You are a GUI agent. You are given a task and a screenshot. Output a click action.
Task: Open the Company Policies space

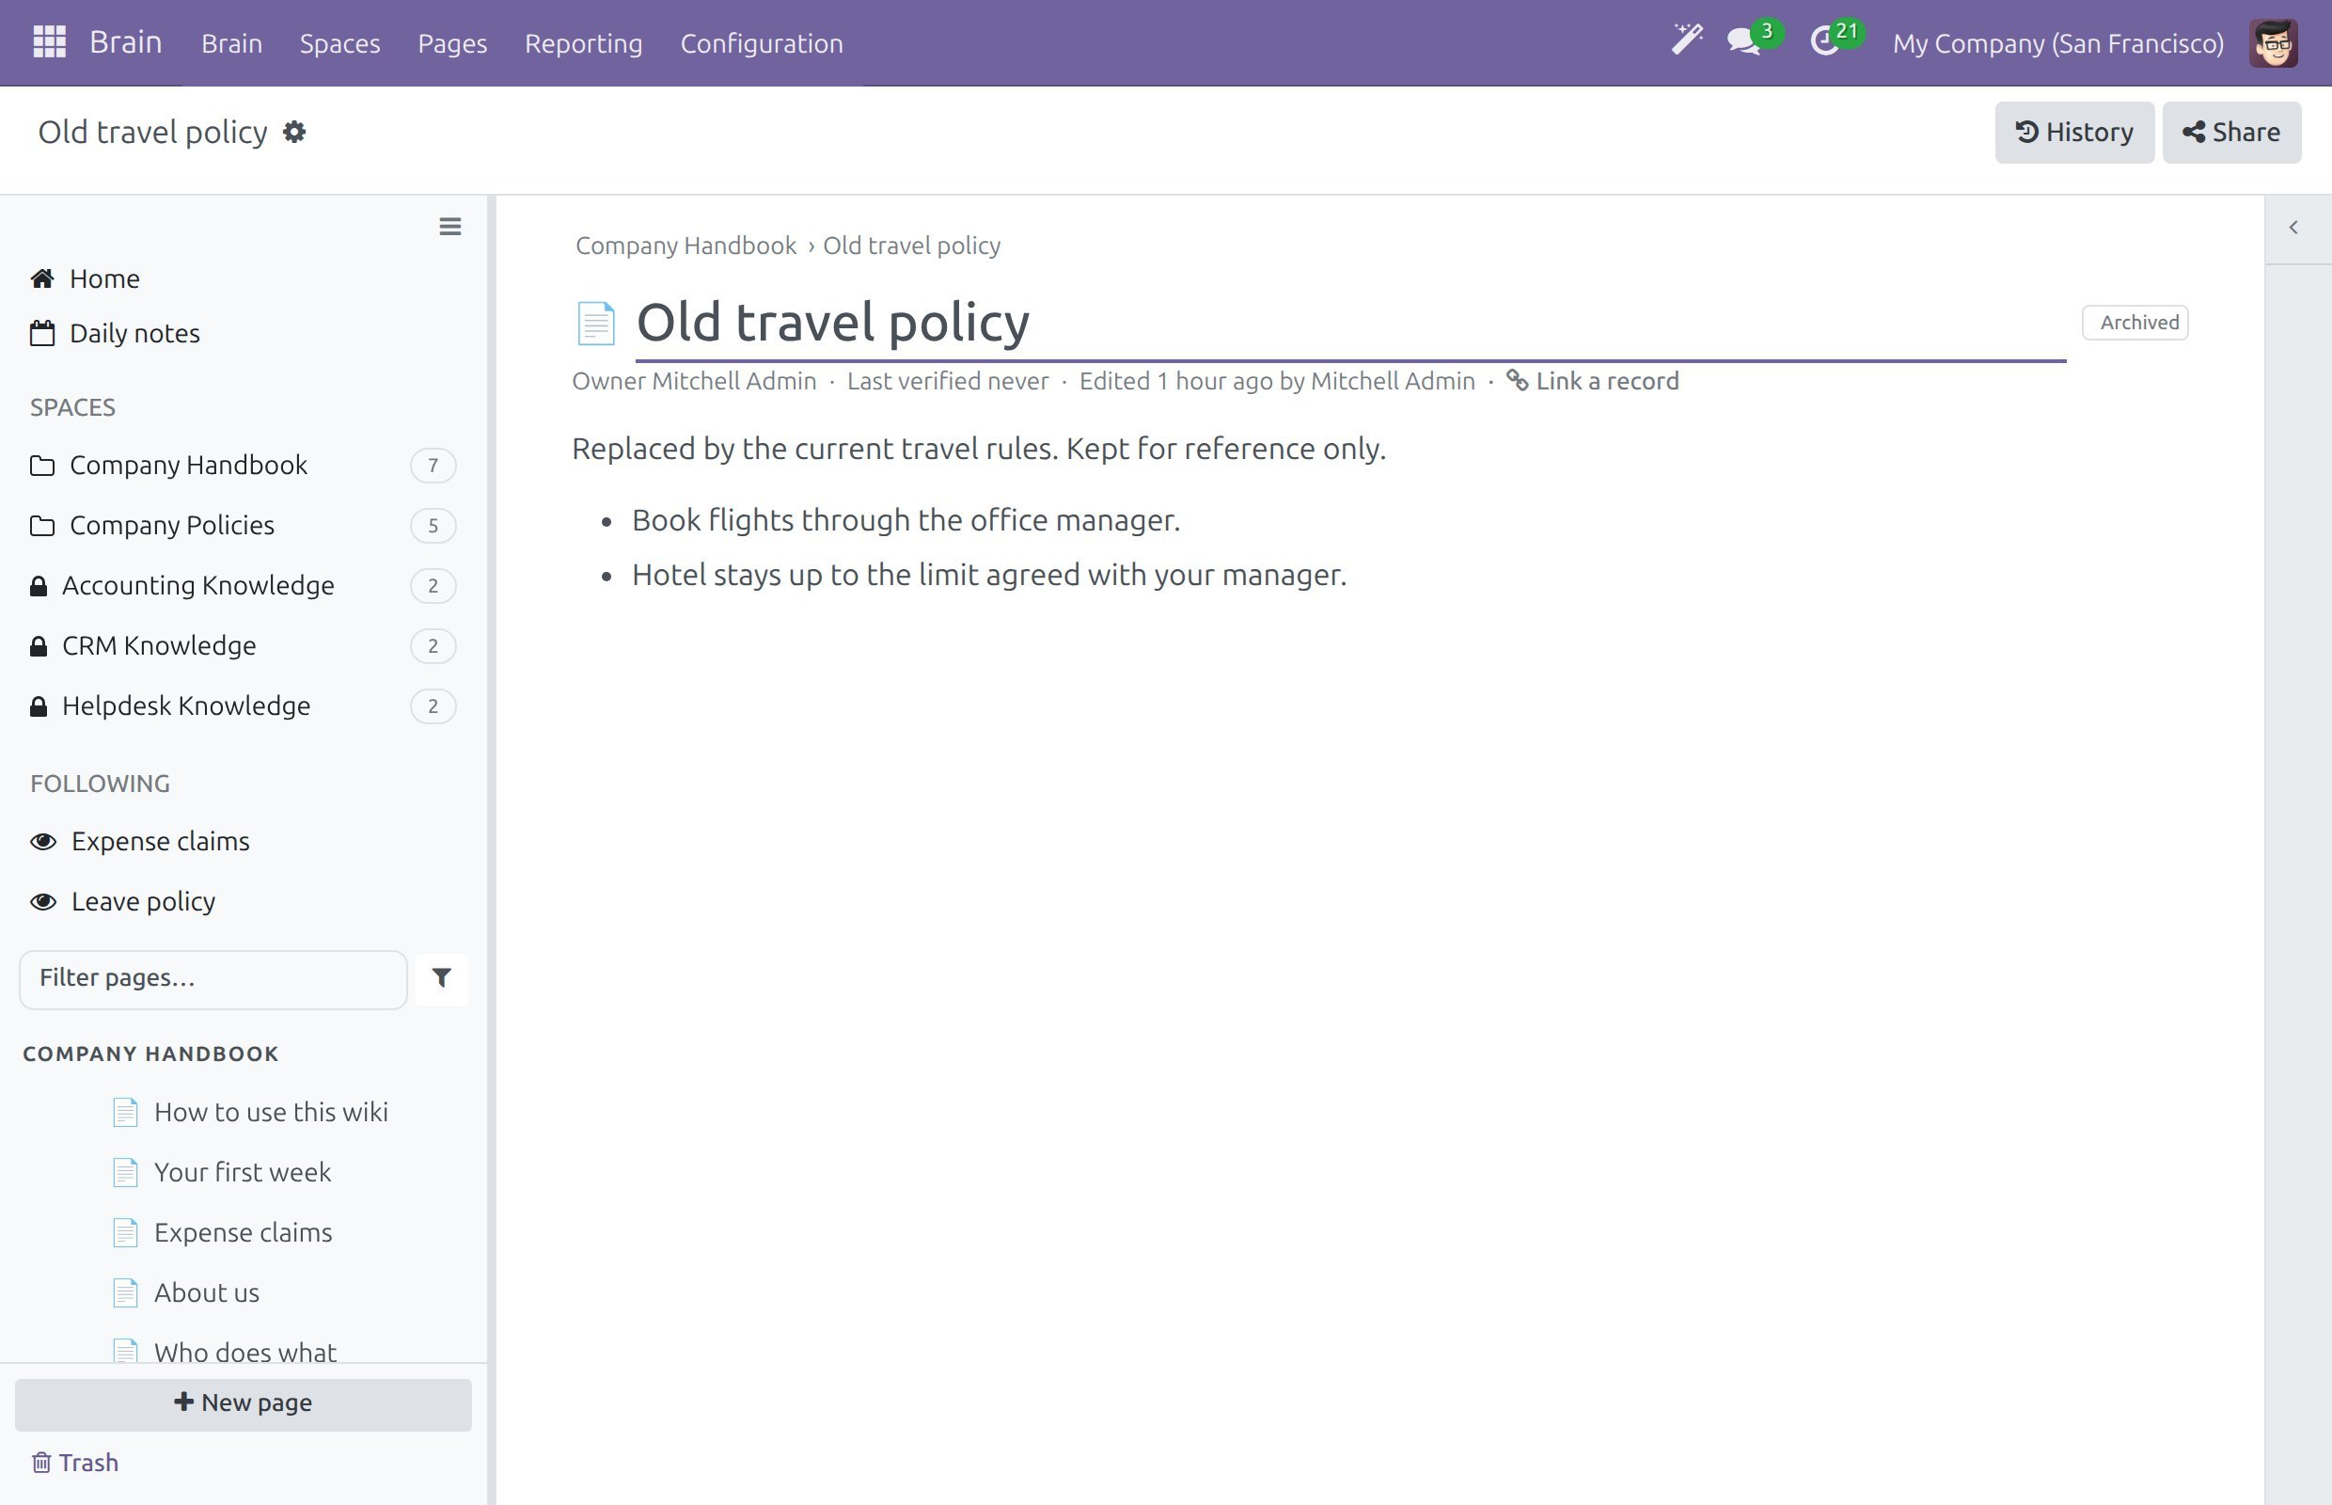[243, 526]
